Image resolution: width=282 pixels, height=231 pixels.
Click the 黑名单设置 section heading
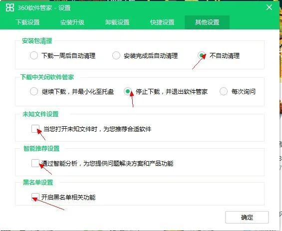pyautogui.click(x=38, y=183)
